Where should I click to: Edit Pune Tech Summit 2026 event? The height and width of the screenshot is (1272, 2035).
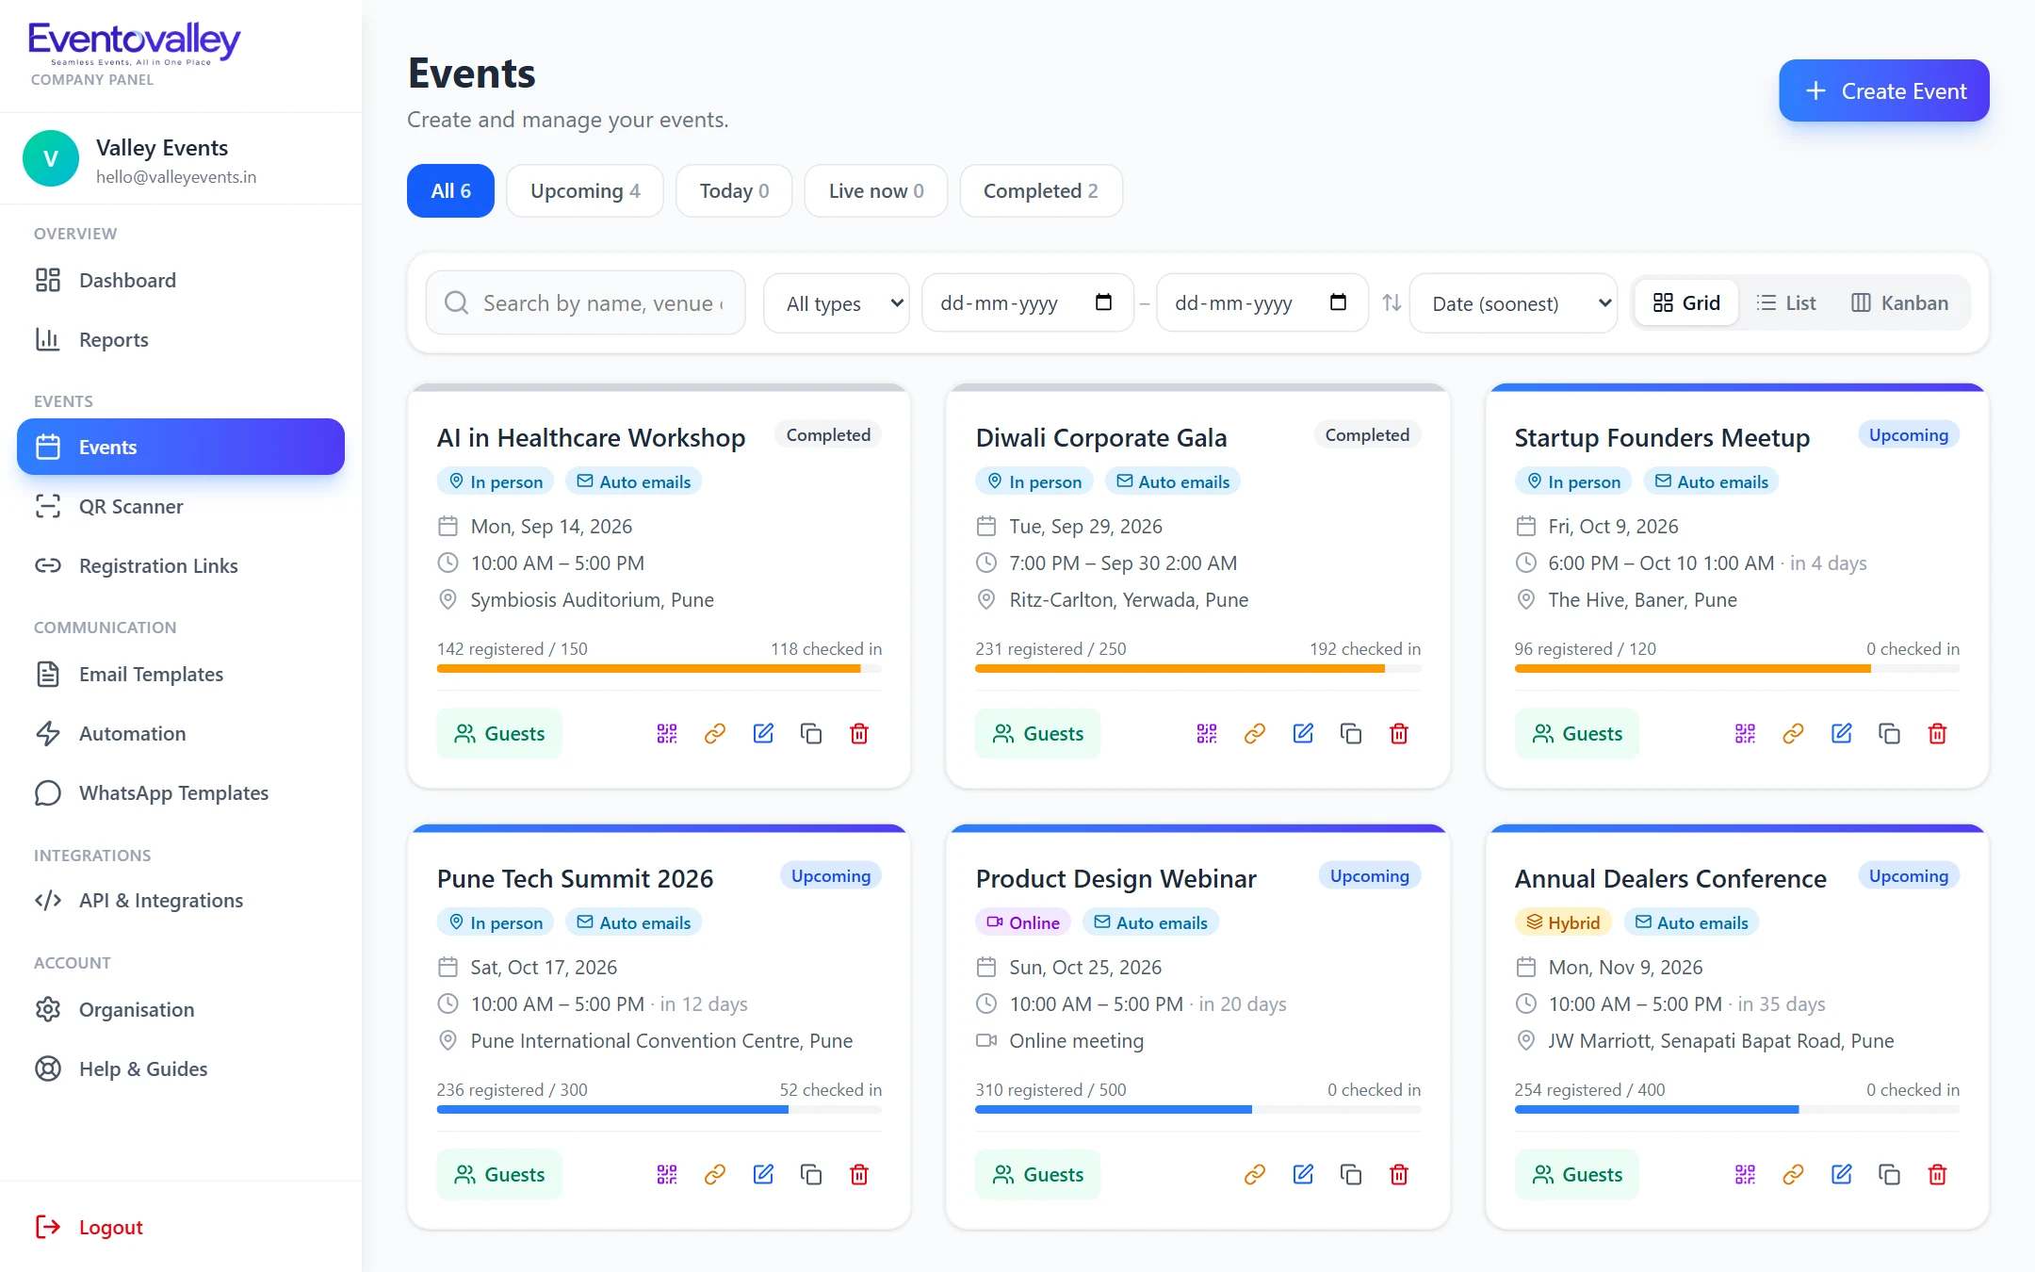point(763,1174)
